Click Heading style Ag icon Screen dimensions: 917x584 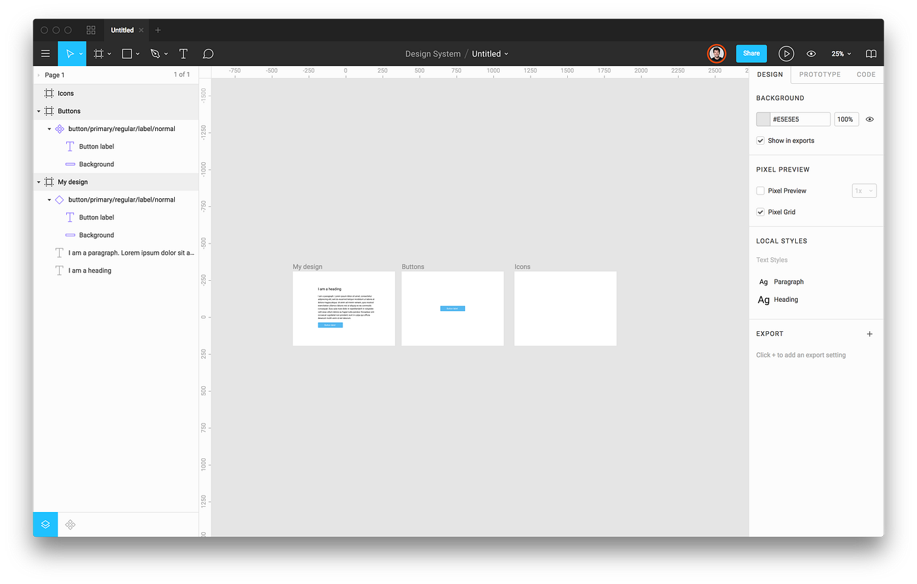point(764,300)
